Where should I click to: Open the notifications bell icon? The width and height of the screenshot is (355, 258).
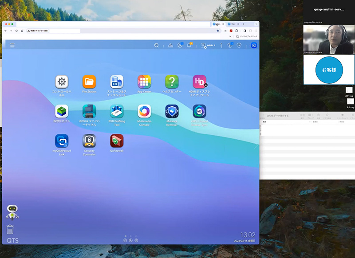[x=189, y=45]
